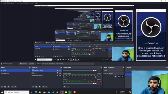The image size is (168, 94).
Task: Open the Fade transition dropdown
Action: click(x=113, y=70)
